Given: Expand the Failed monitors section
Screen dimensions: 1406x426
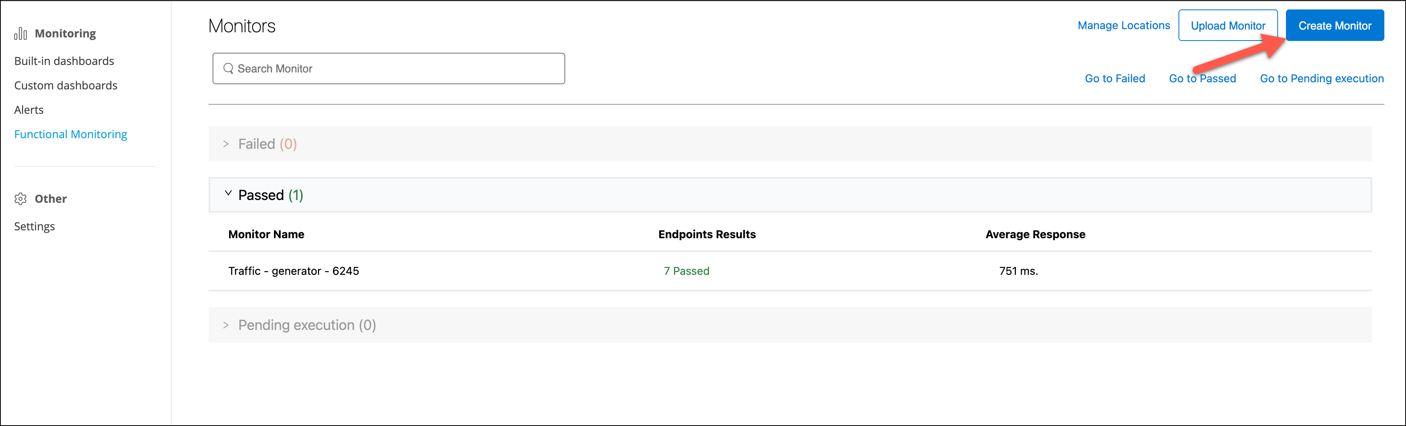Looking at the screenshot, I should [x=226, y=144].
